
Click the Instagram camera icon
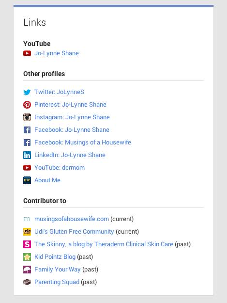(x=27, y=117)
